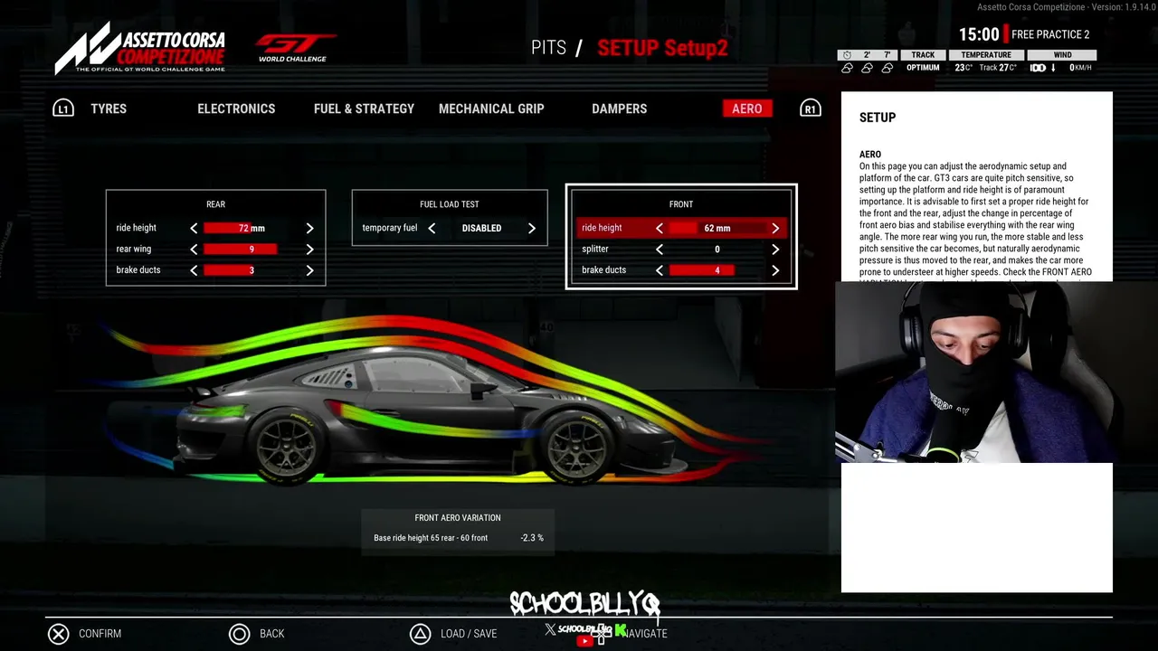Decrease splitter value with left arrow

(660, 250)
